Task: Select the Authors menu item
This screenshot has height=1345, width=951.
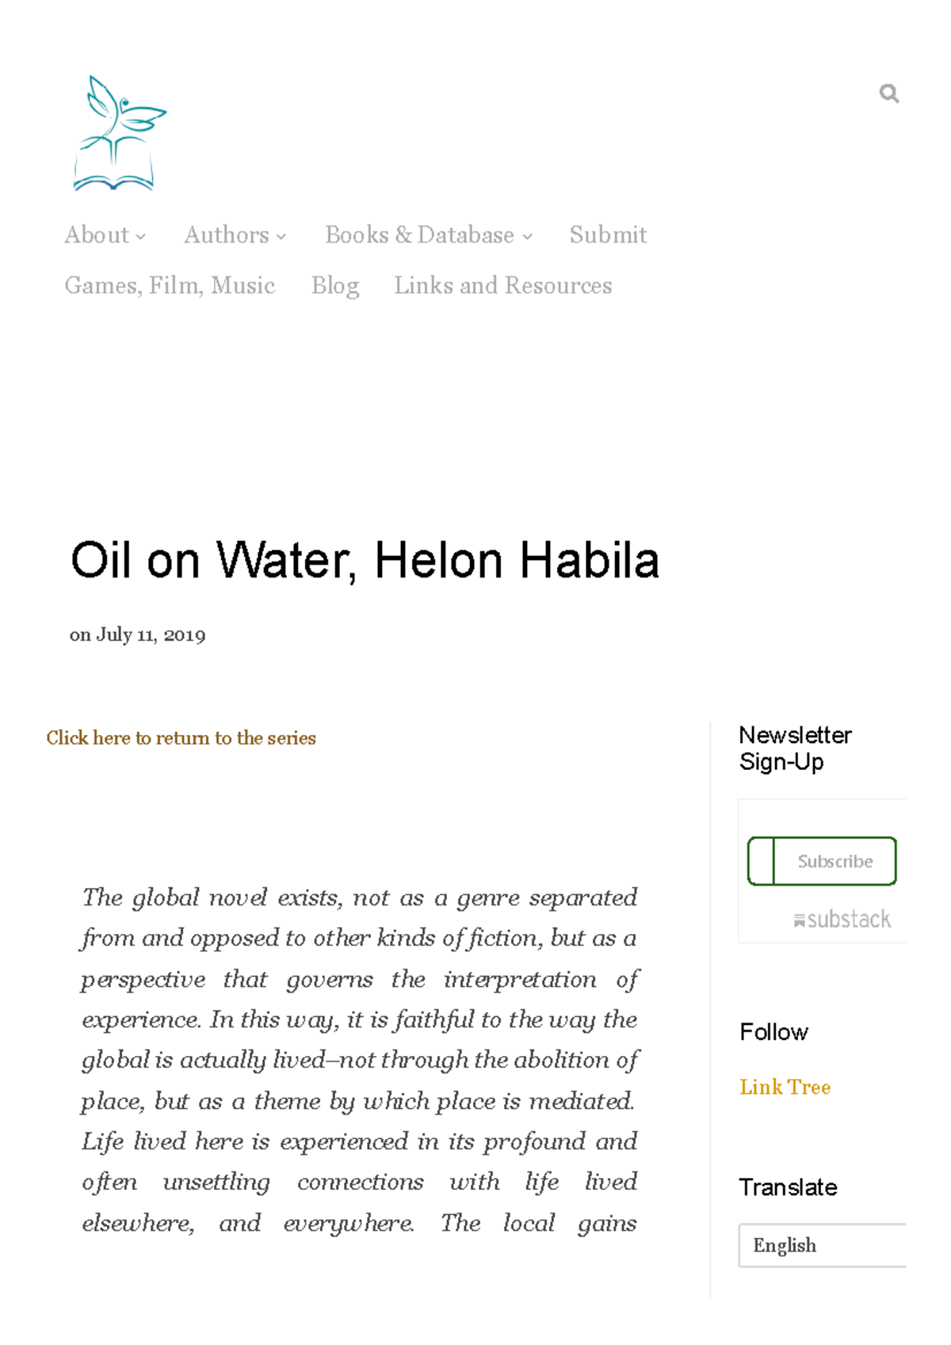Action: tap(227, 235)
